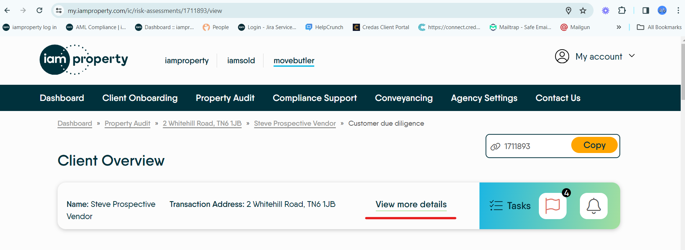Open the Chrome profile avatar
This screenshot has height=250, width=685.
662,10
